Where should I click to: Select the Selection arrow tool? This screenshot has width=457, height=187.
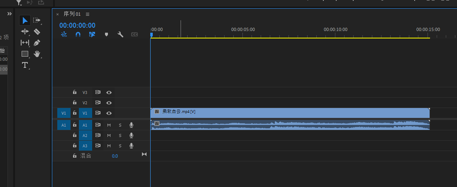25,20
